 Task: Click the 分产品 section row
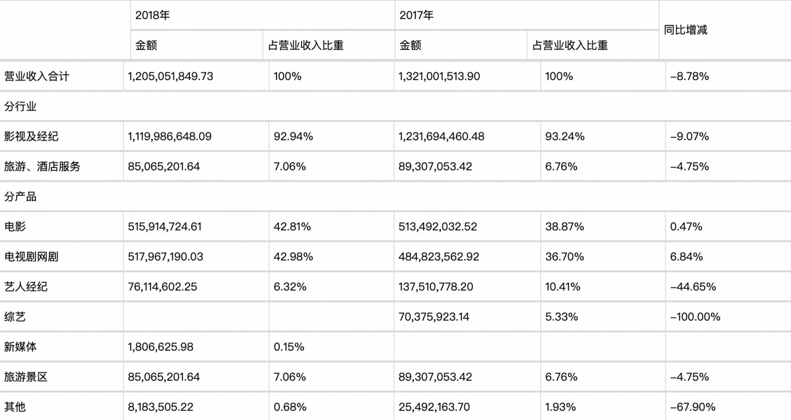coord(21,197)
